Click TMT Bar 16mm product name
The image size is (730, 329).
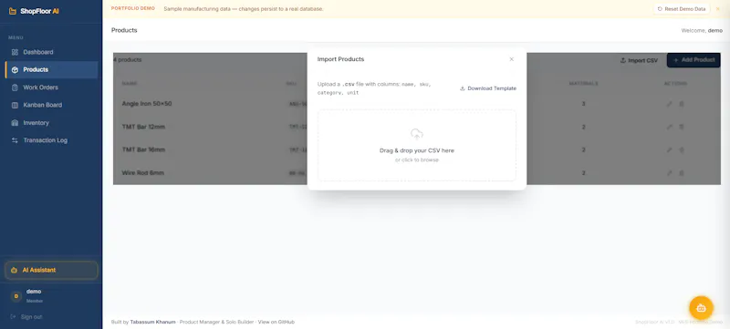point(143,149)
